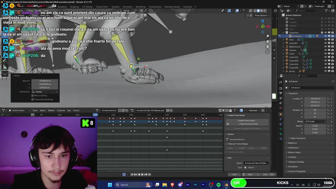
Task: Hide Armature object with eye icon
Action: pyautogui.click(x=325, y=36)
